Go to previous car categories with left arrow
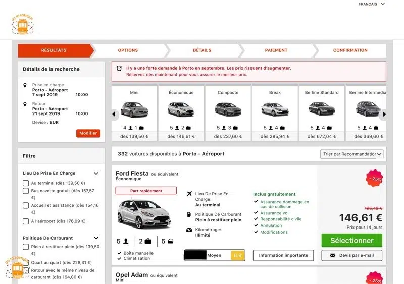Viewport: 404px width, 284px height. [x=114, y=114]
